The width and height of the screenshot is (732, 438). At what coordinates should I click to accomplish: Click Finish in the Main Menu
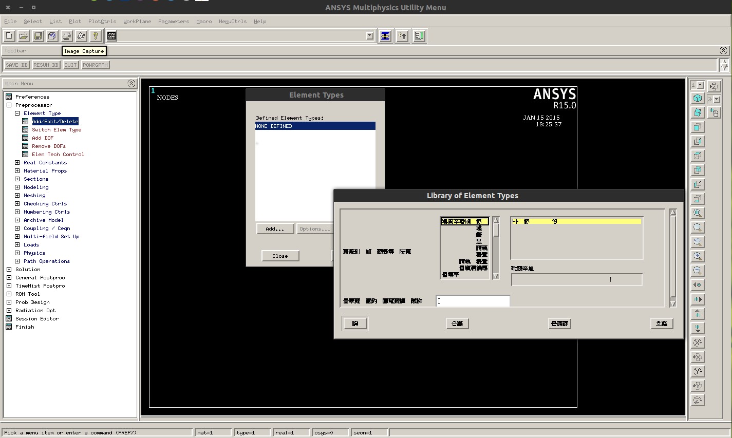tap(25, 327)
